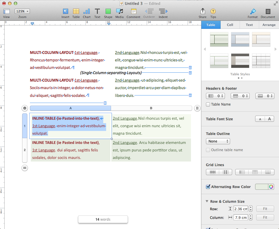The image size is (279, 229).
Task: Click the Table toolbar icon
Action: (x=76, y=12)
